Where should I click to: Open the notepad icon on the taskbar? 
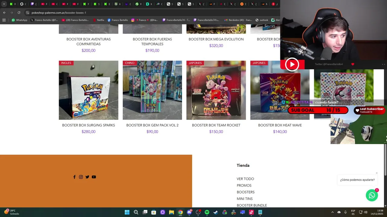[260, 212]
